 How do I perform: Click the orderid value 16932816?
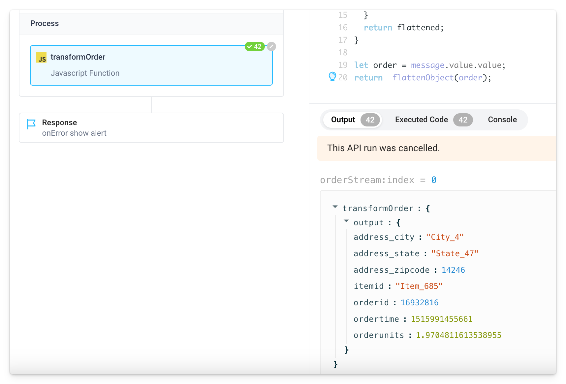420,303
